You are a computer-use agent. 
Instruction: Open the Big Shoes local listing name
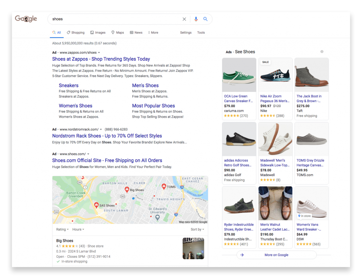click(65, 241)
